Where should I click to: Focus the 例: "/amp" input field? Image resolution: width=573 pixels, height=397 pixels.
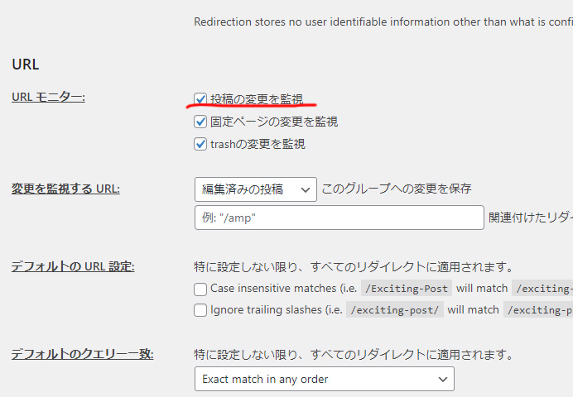[x=339, y=218]
